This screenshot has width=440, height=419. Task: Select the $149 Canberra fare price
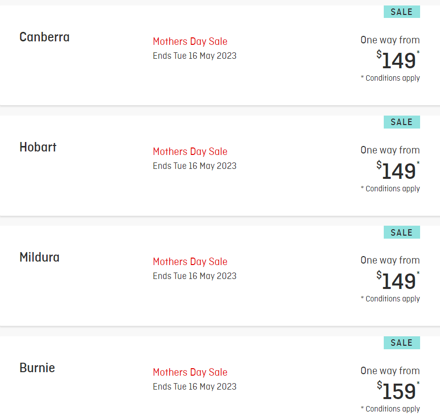(x=398, y=60)
